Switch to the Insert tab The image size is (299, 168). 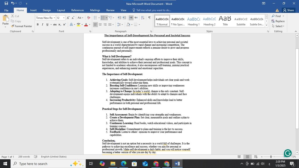(x=33, y=10)
